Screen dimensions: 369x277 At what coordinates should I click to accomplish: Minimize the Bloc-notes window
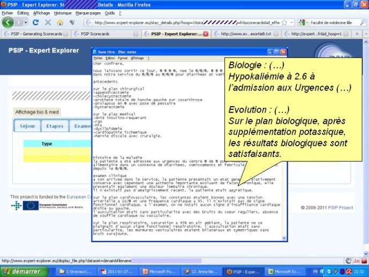tap(270, 52)
